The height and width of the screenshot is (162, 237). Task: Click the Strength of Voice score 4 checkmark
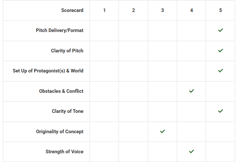tap(192, 152)
